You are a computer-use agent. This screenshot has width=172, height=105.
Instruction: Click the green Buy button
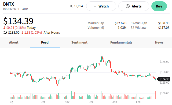pos(159,6)
